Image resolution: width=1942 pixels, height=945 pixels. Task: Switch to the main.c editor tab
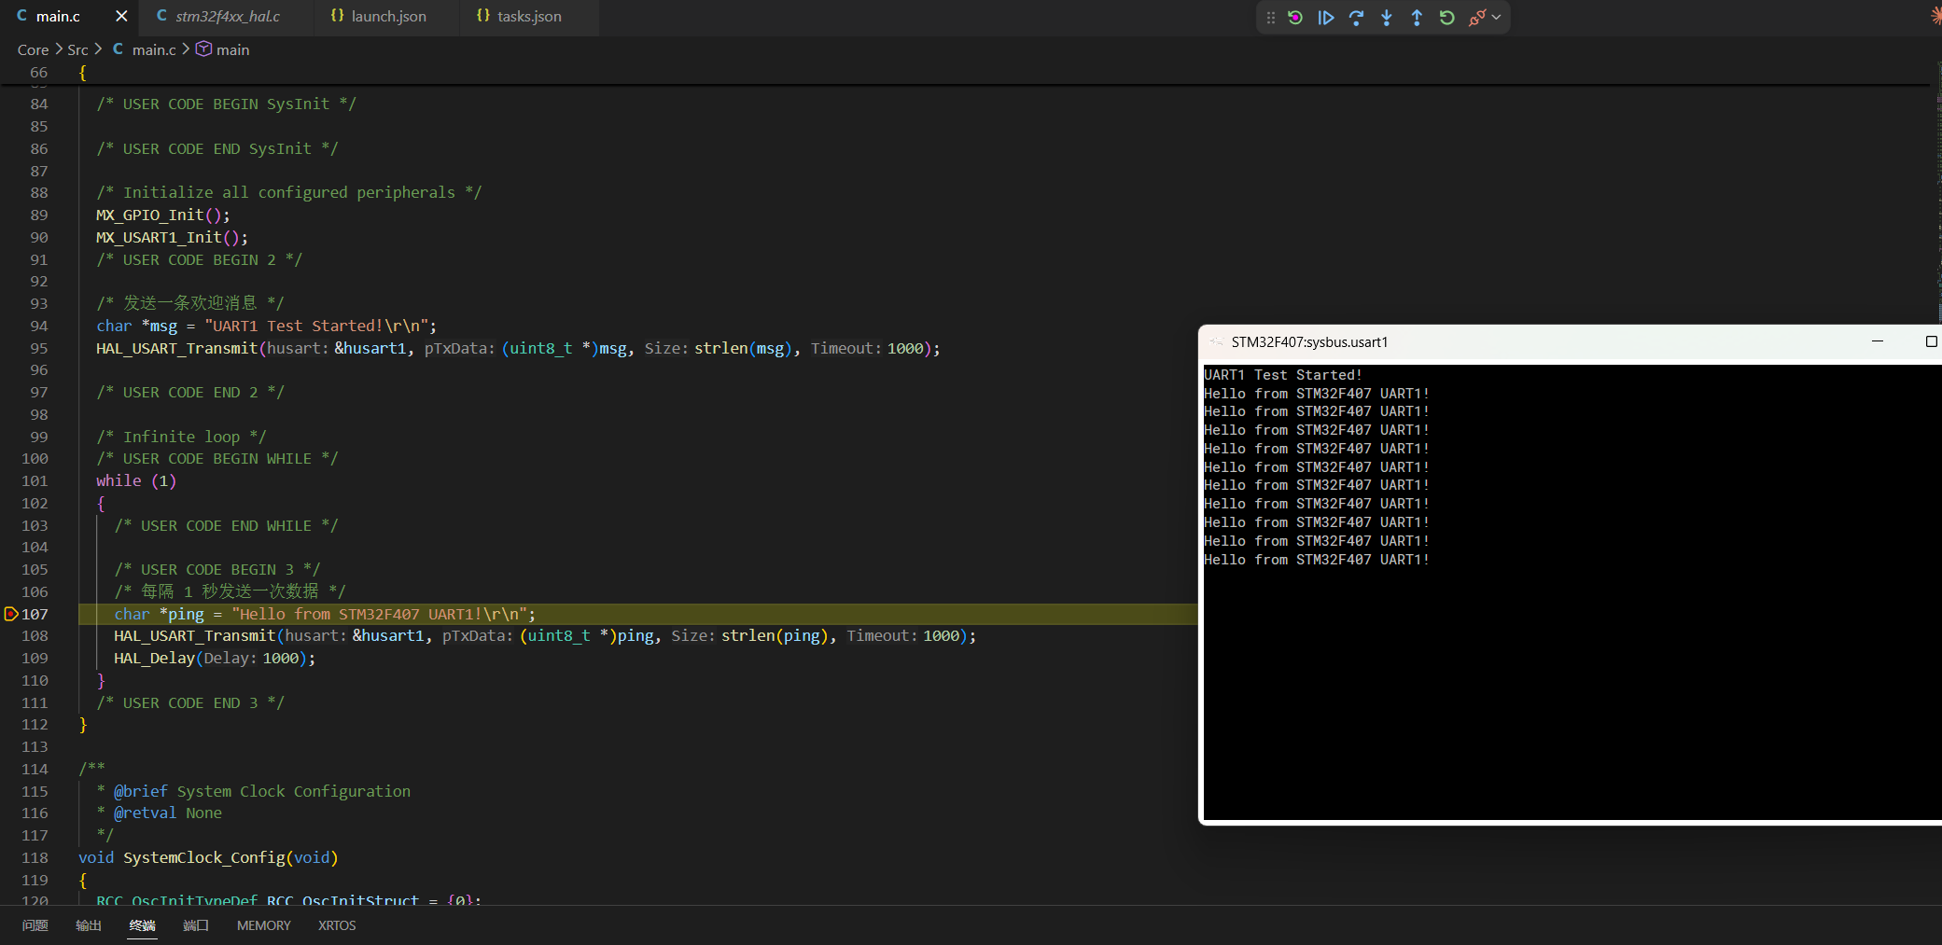pos(58,17)
